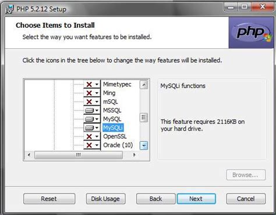Select the Mimetypec feature label
The image size is (276, 215).
point(117,84)
